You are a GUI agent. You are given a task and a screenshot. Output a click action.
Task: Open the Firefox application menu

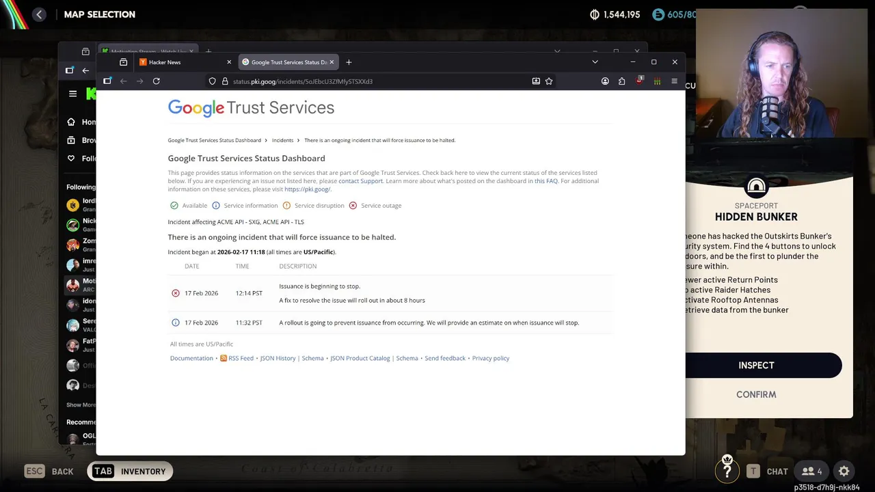[x=674, y=81]
